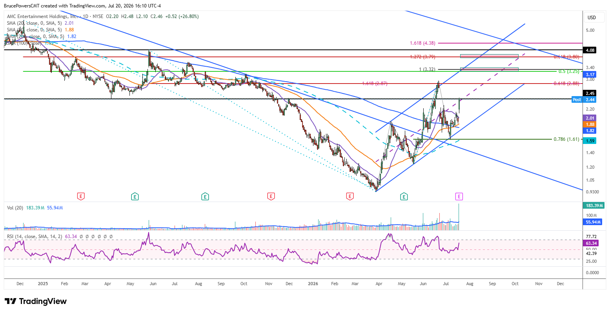Viewport: 610px width, 313px height.
Task: Select the purple 2.01 axis label
Action: (x=590, y=118)
